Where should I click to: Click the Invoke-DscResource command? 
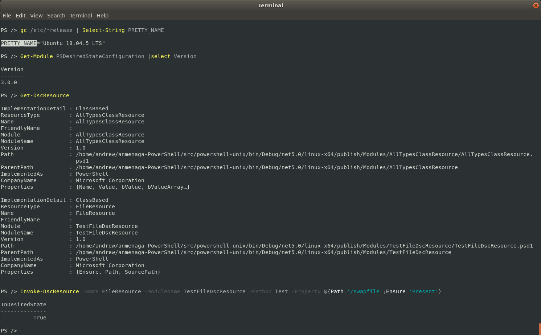(x=50, y=291)
